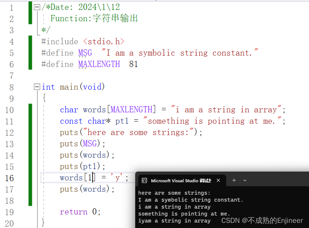Click the MSG macro name on line 5
This screenshot has height=228, width=309.
(x=85, y=53)
